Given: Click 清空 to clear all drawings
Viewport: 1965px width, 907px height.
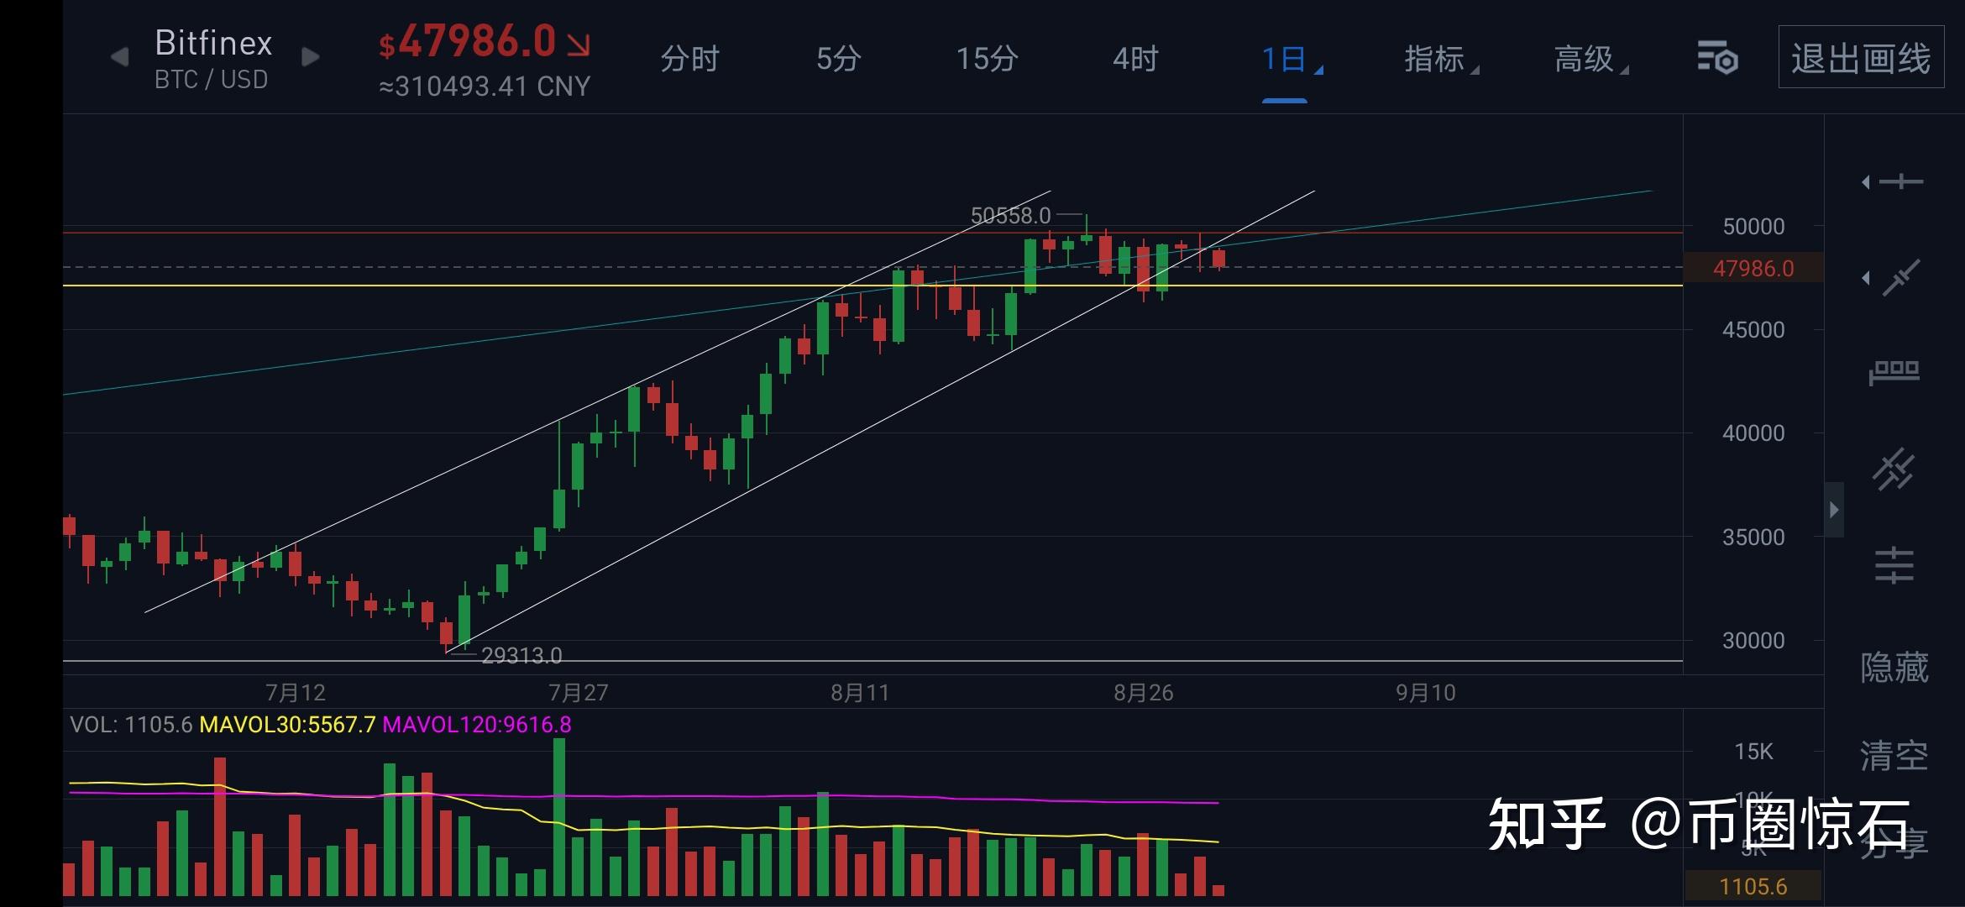Looking at the screenshot, I should [x=1894, y=756].
